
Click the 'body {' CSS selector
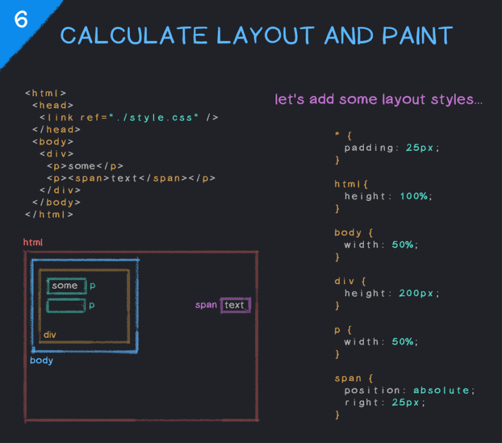[x=354, y=233]
